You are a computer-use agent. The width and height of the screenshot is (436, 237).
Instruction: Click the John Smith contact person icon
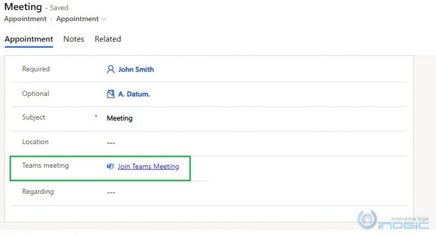(x=111, y=69)
